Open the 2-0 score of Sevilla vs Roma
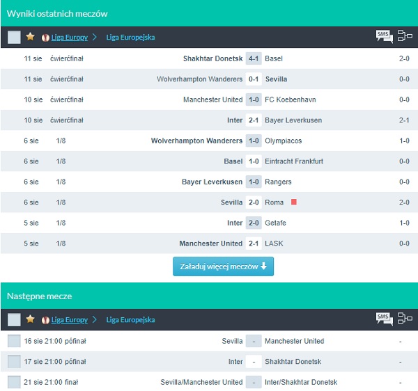The image size is (418, 391). point(254,202)
